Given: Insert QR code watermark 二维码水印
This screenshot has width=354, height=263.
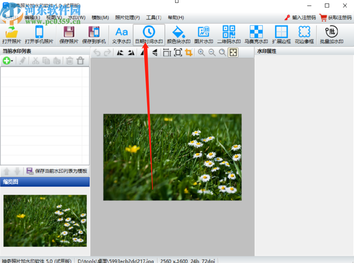Looking at the screenshot, I should tap(229, 35).
